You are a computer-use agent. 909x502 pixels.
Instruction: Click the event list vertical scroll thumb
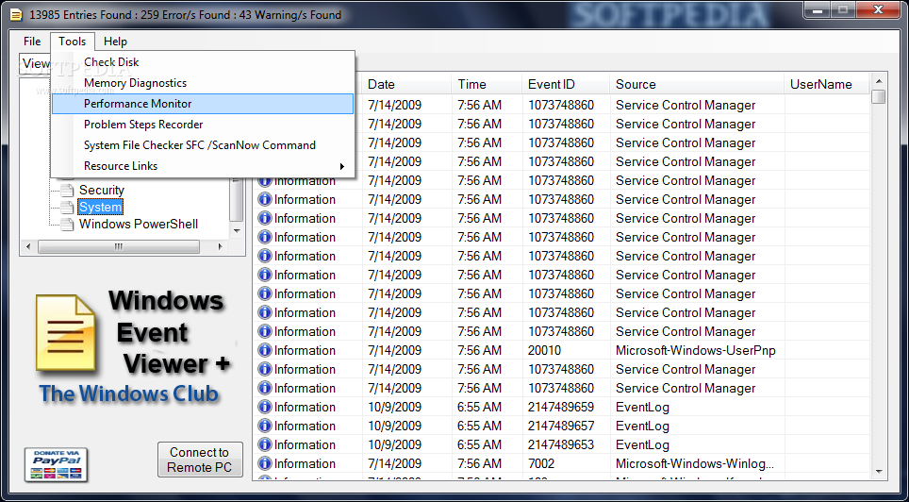(879, 96)
